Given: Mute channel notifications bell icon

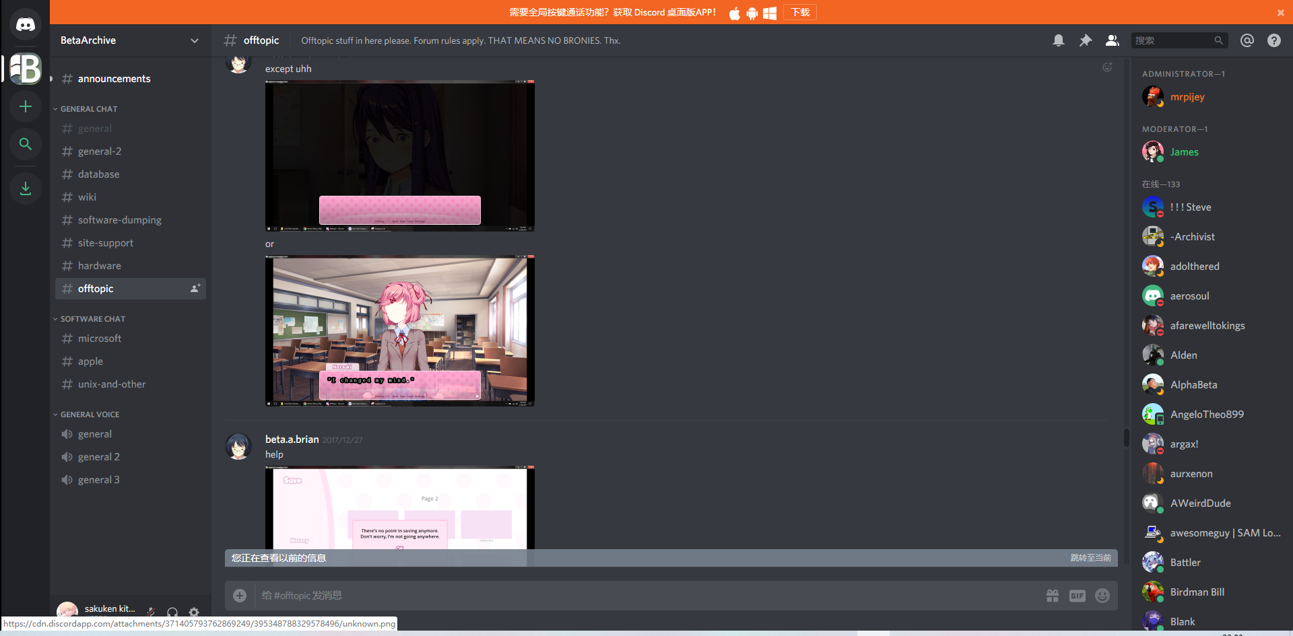Looking at the screenshot, I should tap(1059, 40).
